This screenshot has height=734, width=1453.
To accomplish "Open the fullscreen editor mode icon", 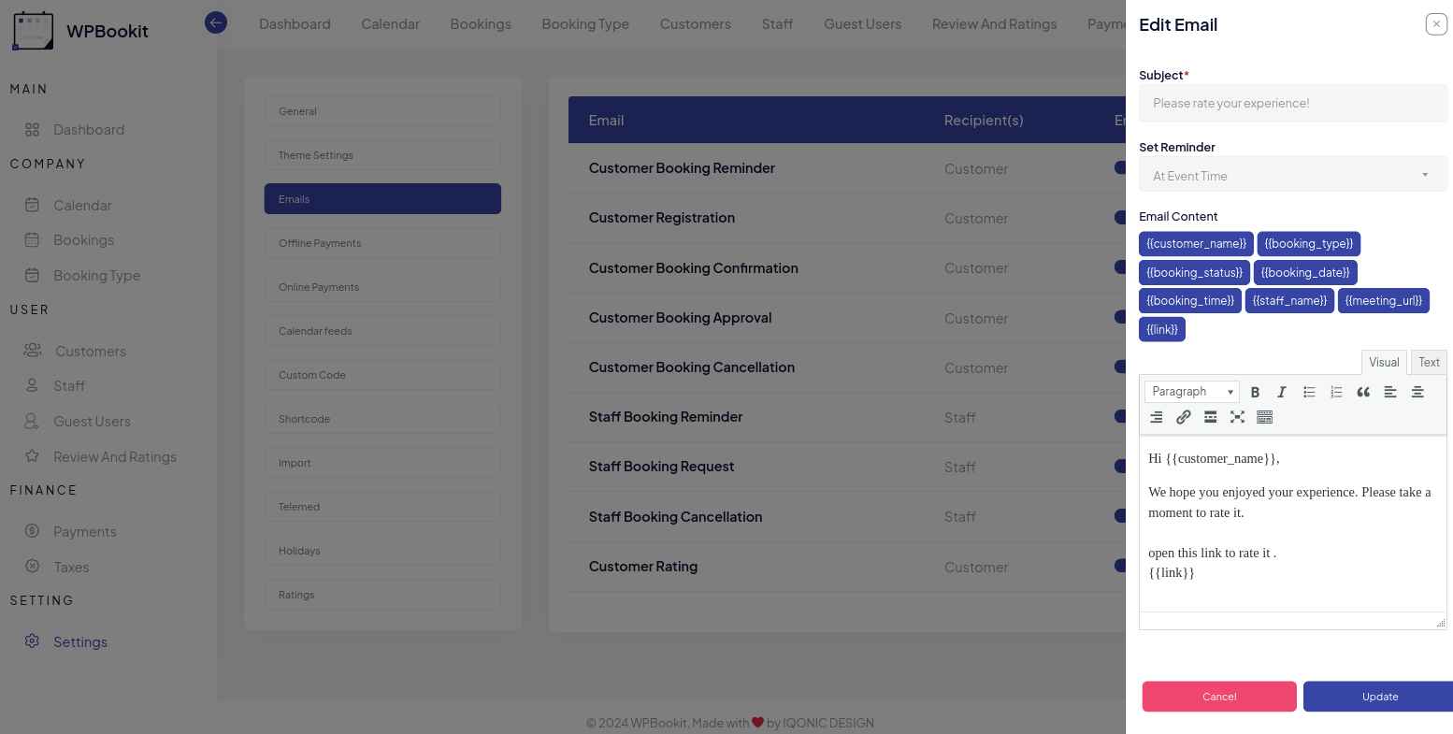I will tap(1237, 418).
